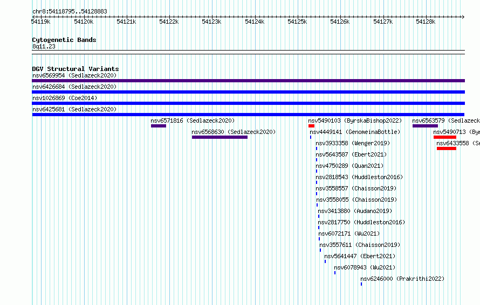480x305 pixels.
Task: Open the nsv5490713 variant label
Action: pos(456,132)
